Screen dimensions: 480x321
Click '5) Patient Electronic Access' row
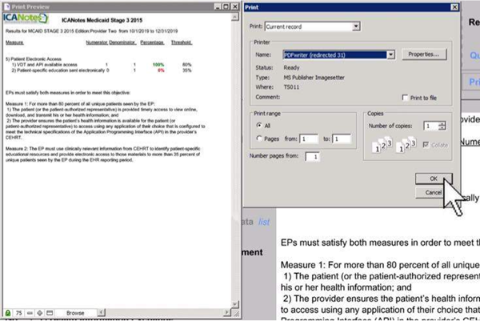(34, 58)
